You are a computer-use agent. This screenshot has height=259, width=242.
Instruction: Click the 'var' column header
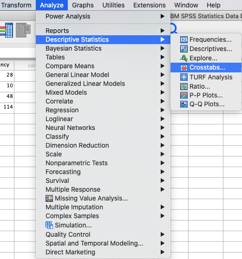pyautogui.click(x=25, y=65)
